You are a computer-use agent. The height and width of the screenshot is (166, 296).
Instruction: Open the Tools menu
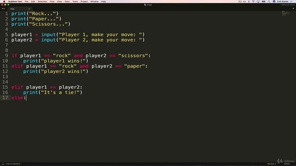(x=75, y=1)
